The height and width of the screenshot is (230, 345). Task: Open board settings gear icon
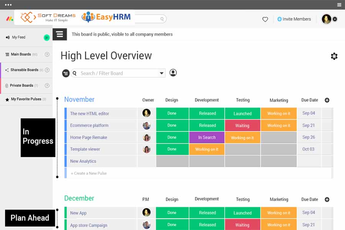[334, 56]
